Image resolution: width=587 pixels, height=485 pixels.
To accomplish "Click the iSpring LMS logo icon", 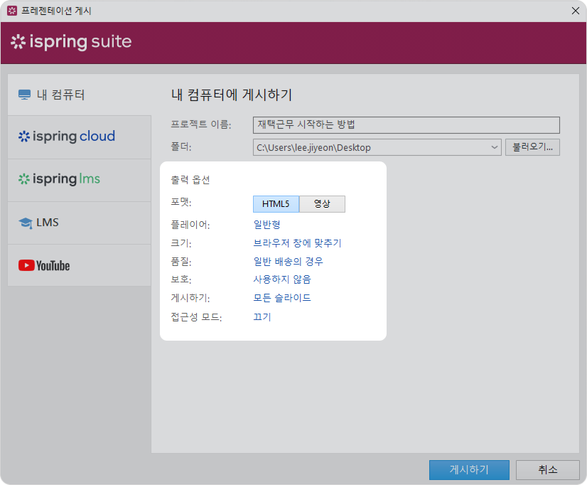I will point(24,179).
